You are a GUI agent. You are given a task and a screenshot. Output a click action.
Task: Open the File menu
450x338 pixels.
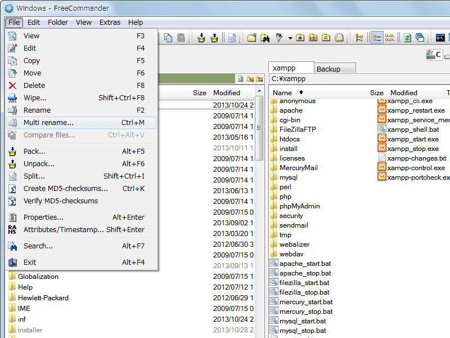pyautogui.click(x=14, y=23)
